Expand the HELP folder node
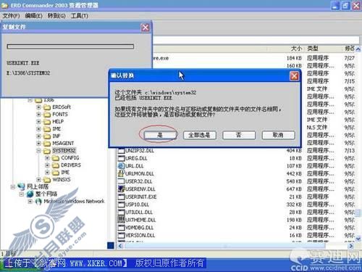Image resolution: width=362 pixels, height=272 pixels. [x=38, y=121]
